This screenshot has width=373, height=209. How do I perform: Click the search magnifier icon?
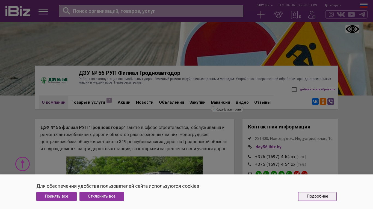click(x=67, y=11)
